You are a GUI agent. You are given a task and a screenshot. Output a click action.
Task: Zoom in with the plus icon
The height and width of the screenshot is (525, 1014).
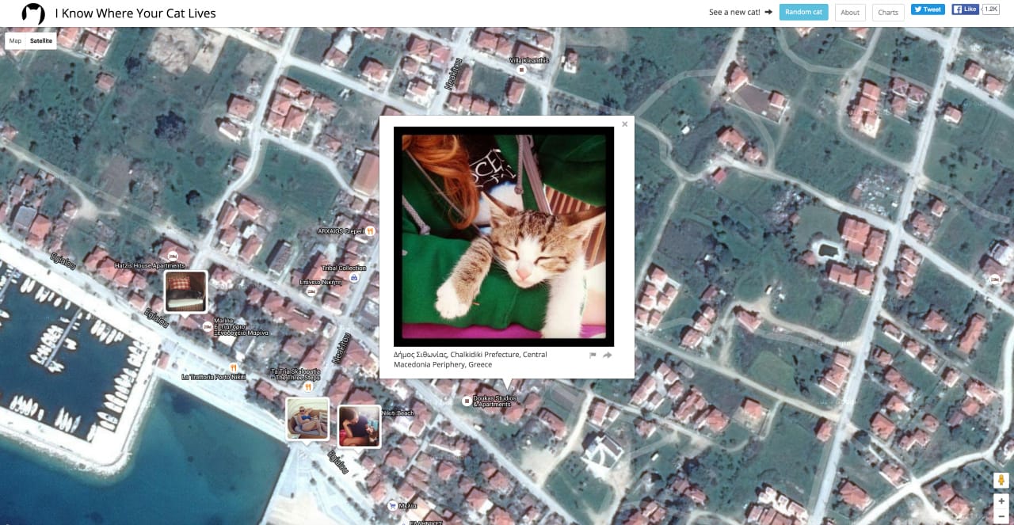coord(1001,501)
